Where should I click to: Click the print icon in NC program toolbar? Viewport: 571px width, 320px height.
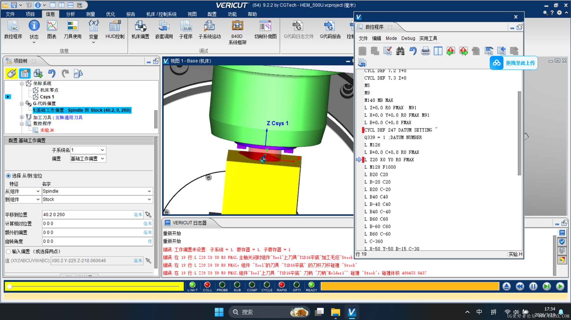click(425, 51)
